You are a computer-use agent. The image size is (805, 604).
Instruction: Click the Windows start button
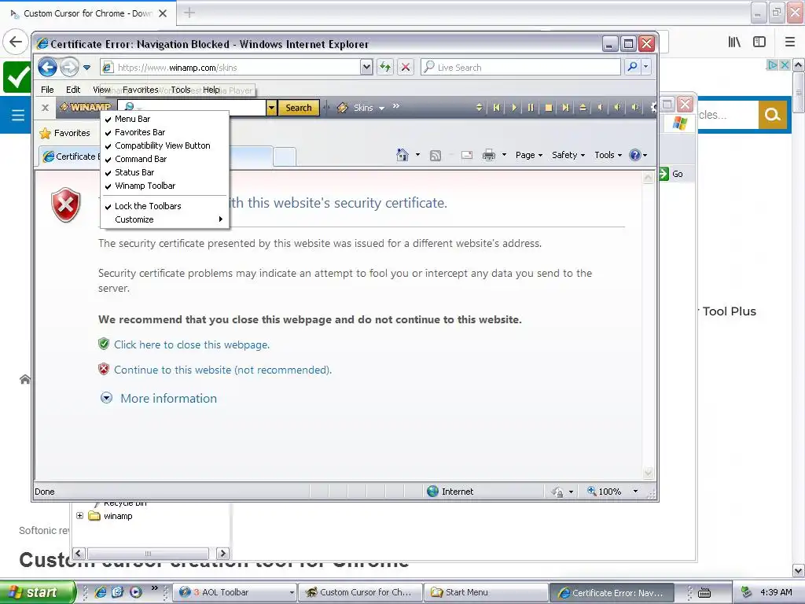[x=37, y=592]
